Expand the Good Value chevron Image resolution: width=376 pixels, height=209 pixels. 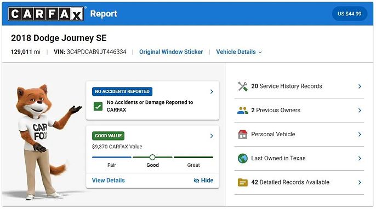212,136
